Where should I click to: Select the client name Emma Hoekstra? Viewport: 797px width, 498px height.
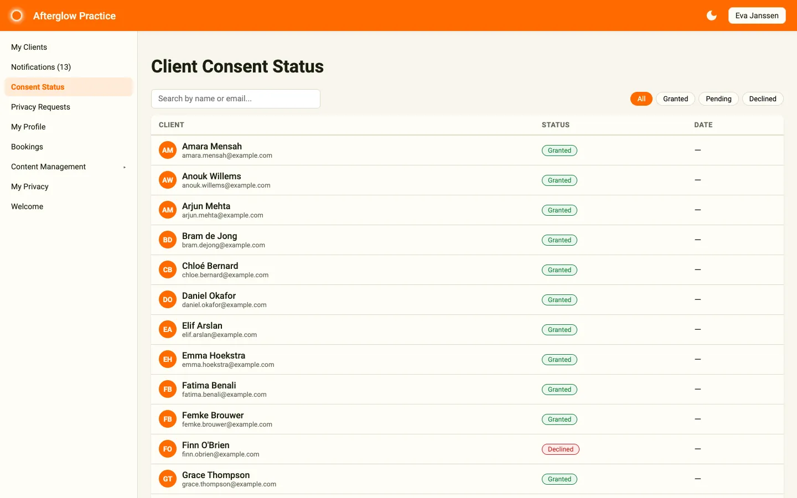[x=214, y=355]
